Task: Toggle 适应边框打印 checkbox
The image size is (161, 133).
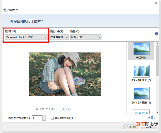Action: click(52, 118)
